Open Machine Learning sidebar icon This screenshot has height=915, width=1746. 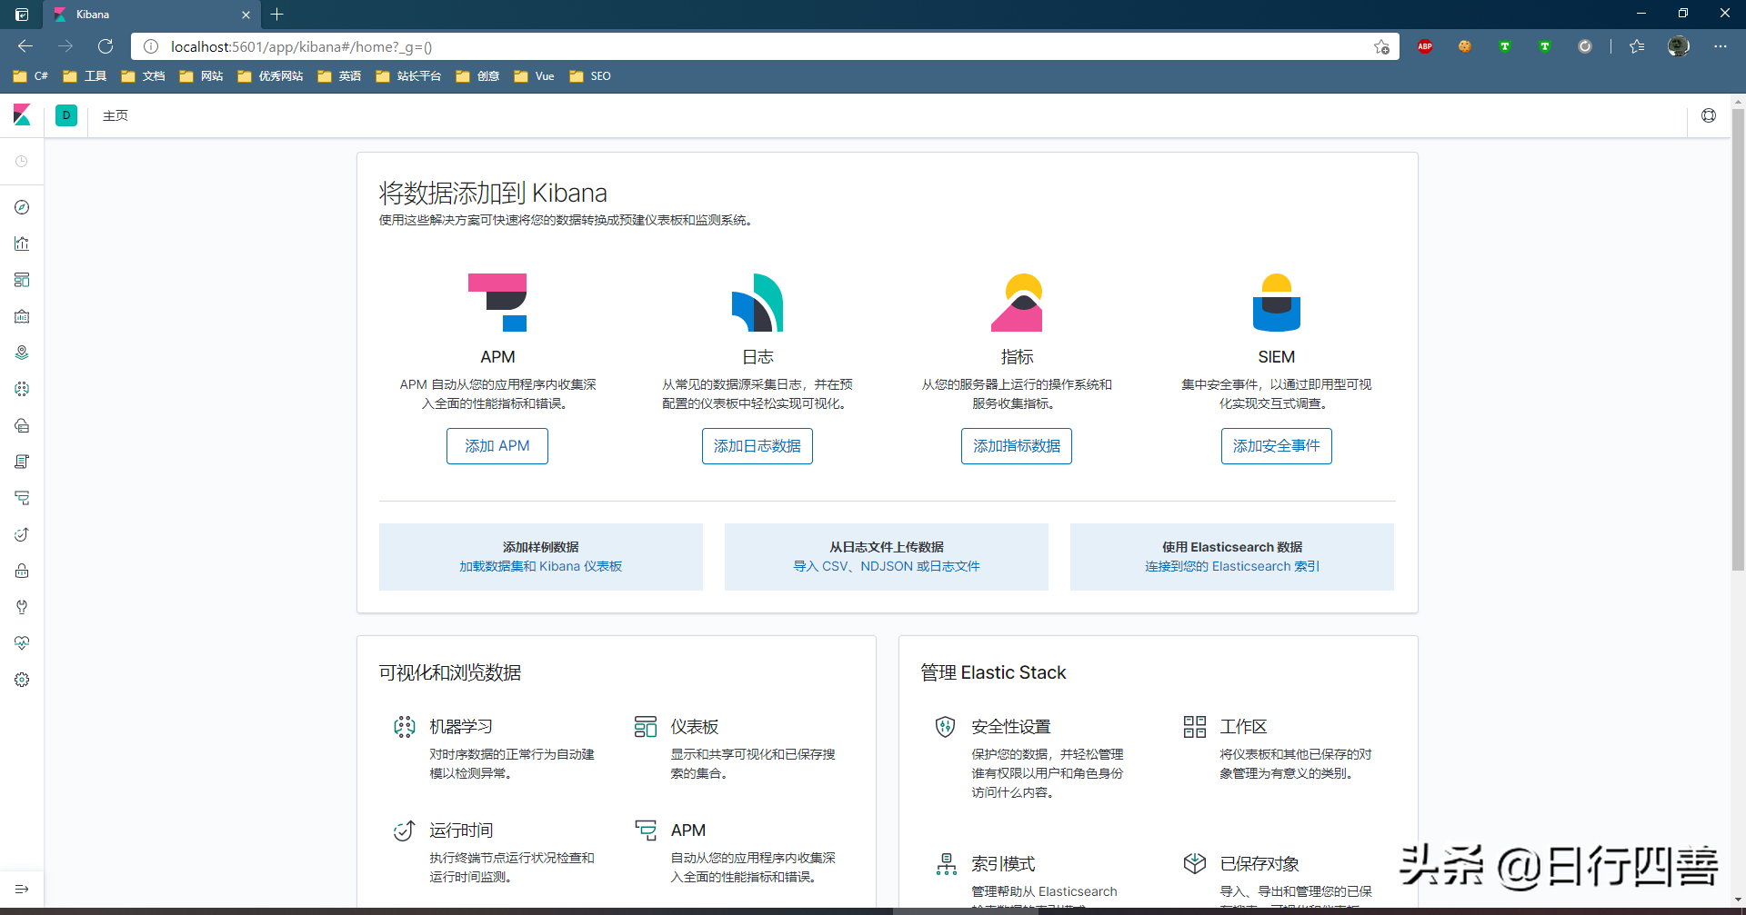coord(22,389)
